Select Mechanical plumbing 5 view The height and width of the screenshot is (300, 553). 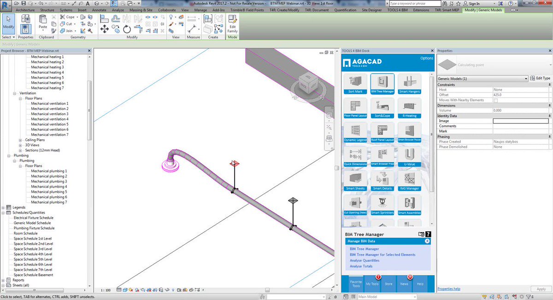49,192
